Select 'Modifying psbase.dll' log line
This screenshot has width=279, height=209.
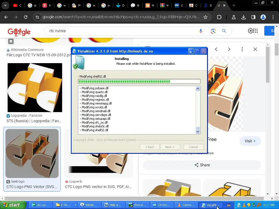tap(94, 88)
